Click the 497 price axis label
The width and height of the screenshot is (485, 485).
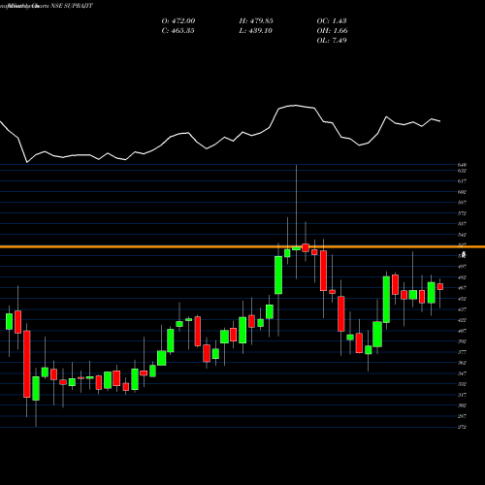[462, 267]
